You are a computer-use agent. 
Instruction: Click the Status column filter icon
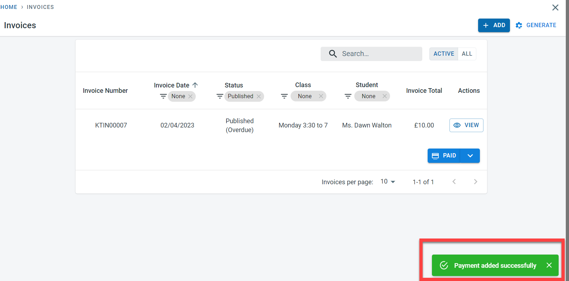coord(220,96)
